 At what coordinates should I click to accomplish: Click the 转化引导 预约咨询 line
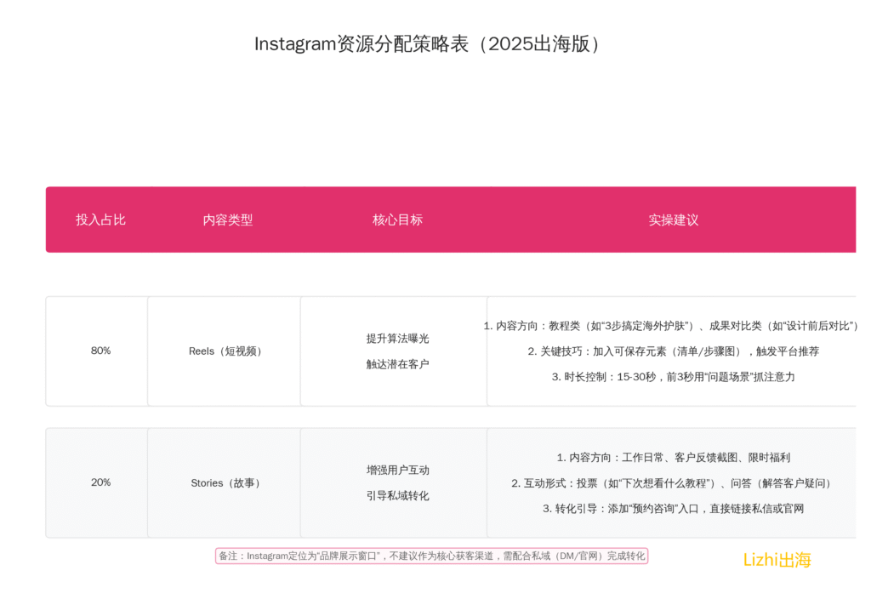click(x=673, y=509)
